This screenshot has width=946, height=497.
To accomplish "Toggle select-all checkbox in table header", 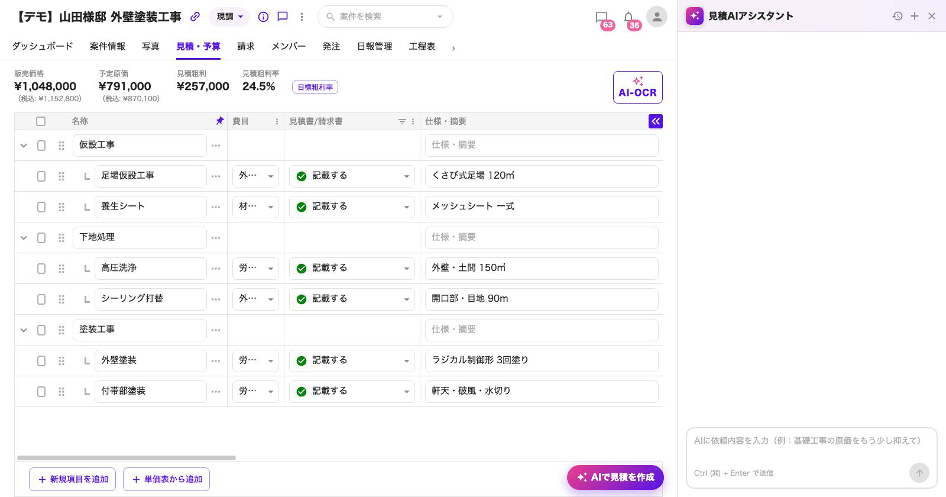I will tap(41, 121).
